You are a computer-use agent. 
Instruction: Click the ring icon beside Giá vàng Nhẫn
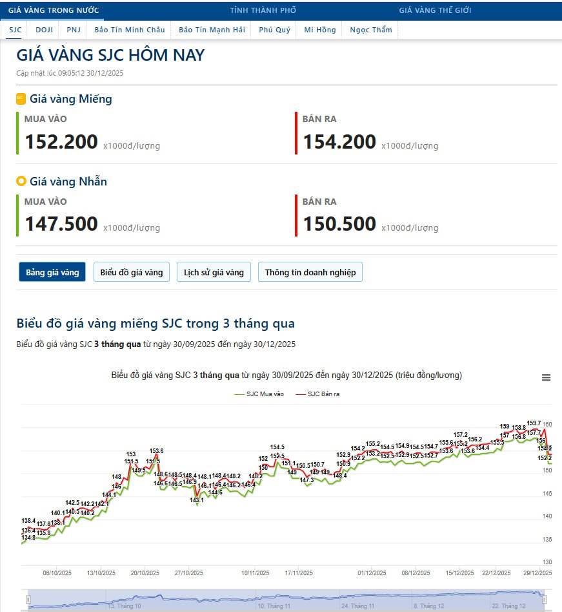[21, 182]
